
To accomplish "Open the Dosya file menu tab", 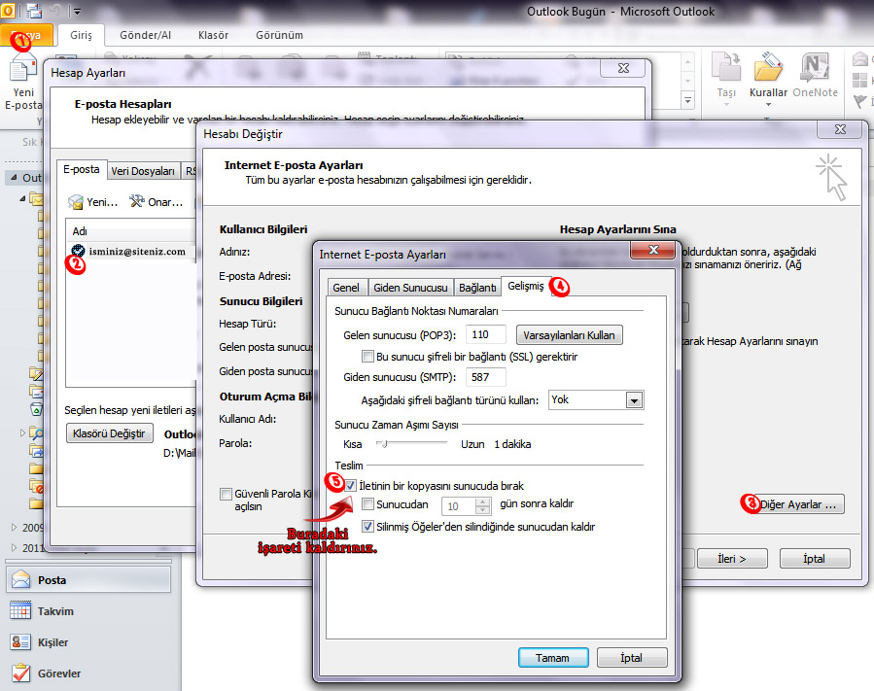I will (x=26, y=35).
